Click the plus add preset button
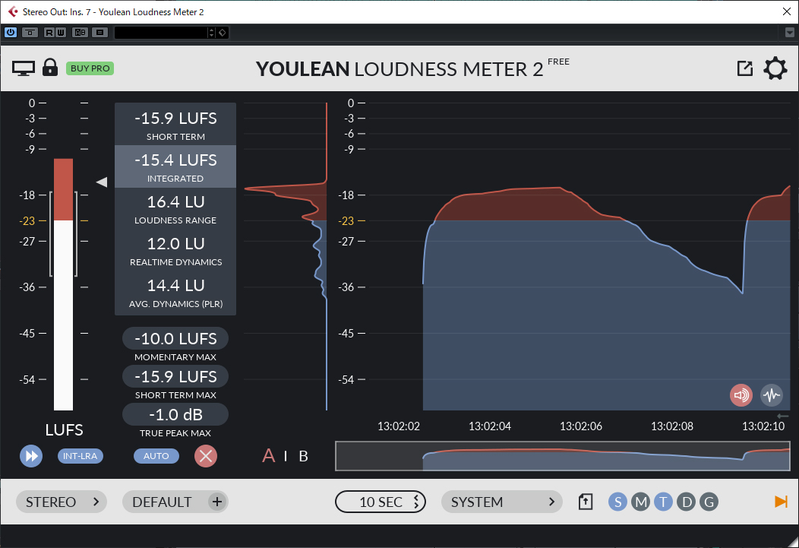Viewport: 799px width, 548px height. point(217,502)
